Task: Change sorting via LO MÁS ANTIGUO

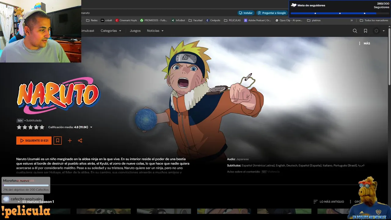Action: coord(329,202)
